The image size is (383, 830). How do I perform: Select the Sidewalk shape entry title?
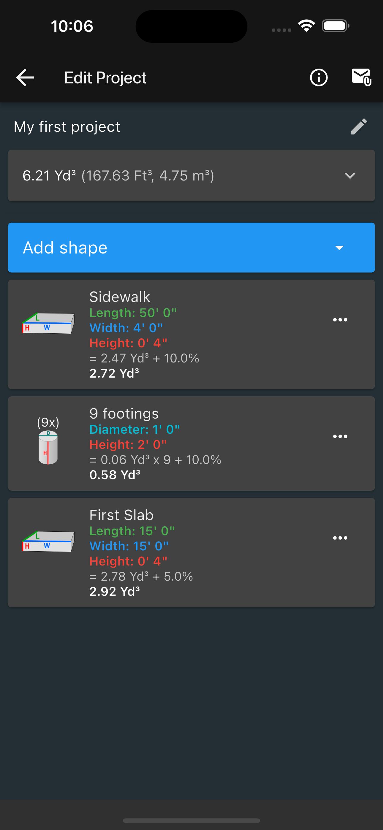click(120, 297)
